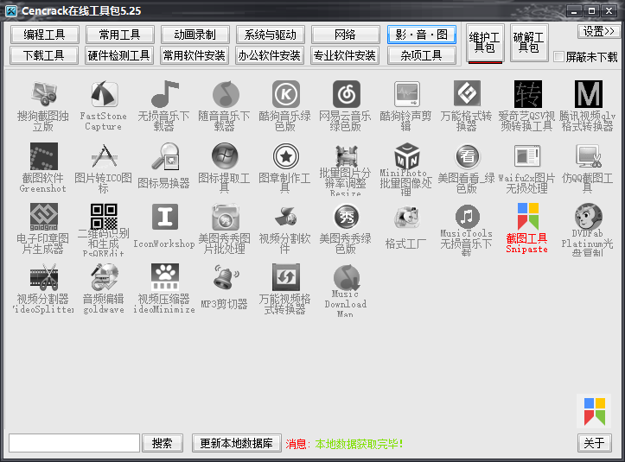This screenshot has height=462, width=625.
Task: Click the 搜索 search button
Action: tap(163, 443)
